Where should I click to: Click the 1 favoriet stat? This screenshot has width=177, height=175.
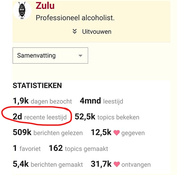(27, 148)
